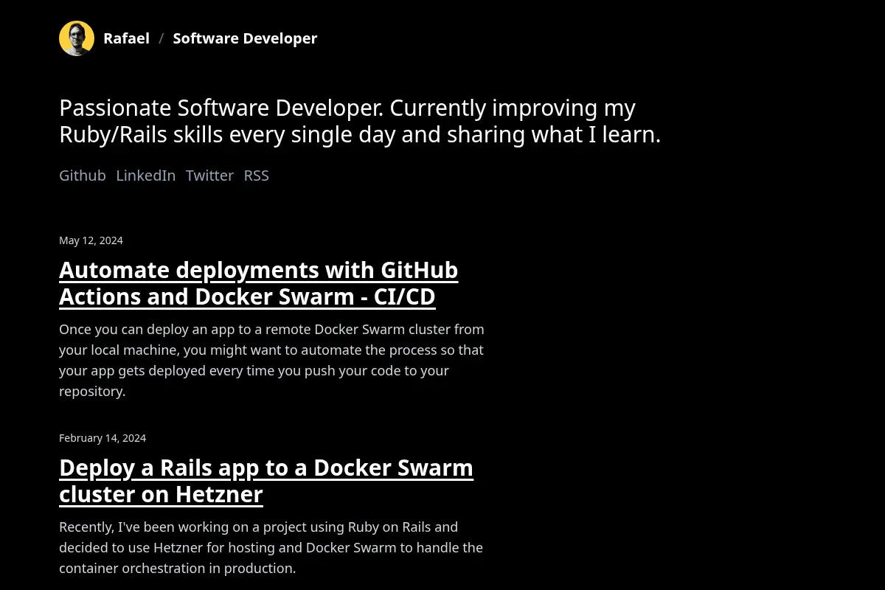Open the RSS feed link

click(257, 176)
